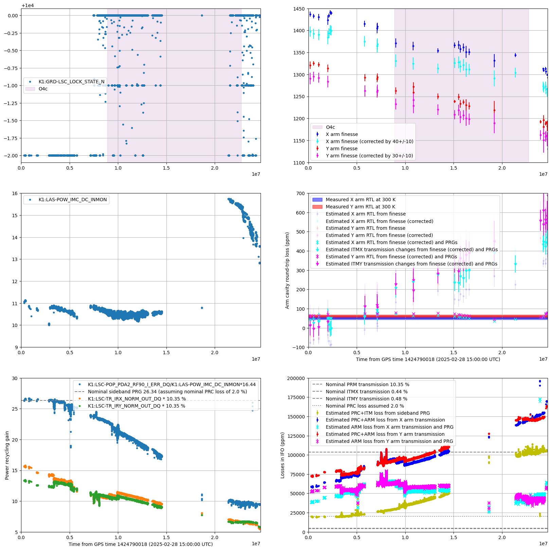Click Measured X arm RTL blue swatch
This screenshot has width=551, height=550.
(x=317, y=200)
